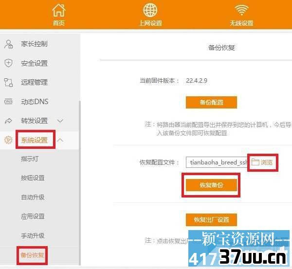Collapse the 系统设置 section chevron

click(60, 140)
